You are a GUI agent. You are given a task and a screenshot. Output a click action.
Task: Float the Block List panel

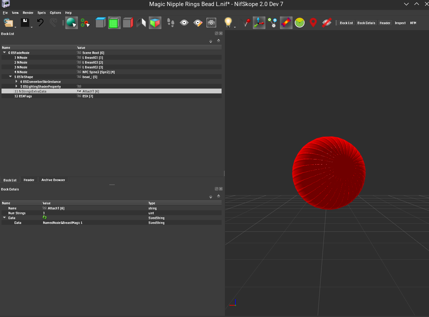pos(216,33)
